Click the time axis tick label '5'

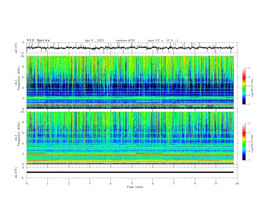(132, 183)
